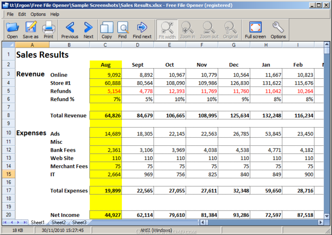Select row 8 header
This screenshot has width=332, height=235.
point(9,115)
